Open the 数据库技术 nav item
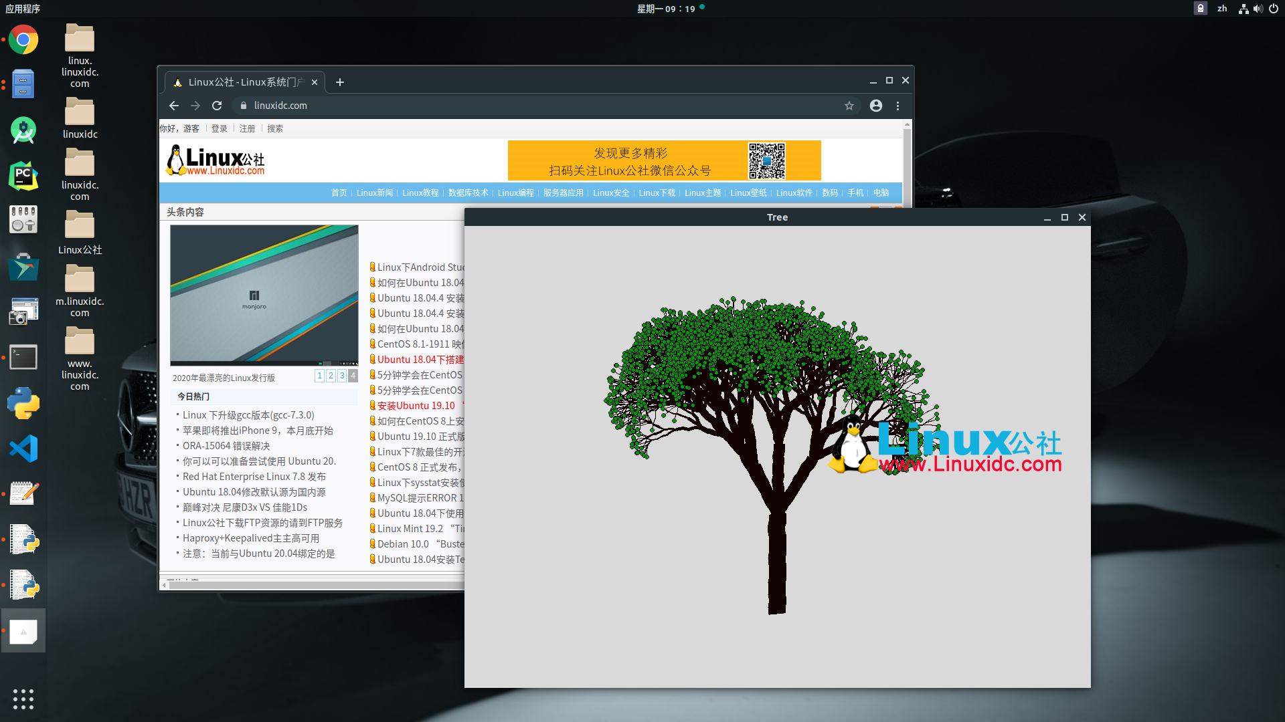This screenshot has width=1285, height=722. tap(468, 193)
